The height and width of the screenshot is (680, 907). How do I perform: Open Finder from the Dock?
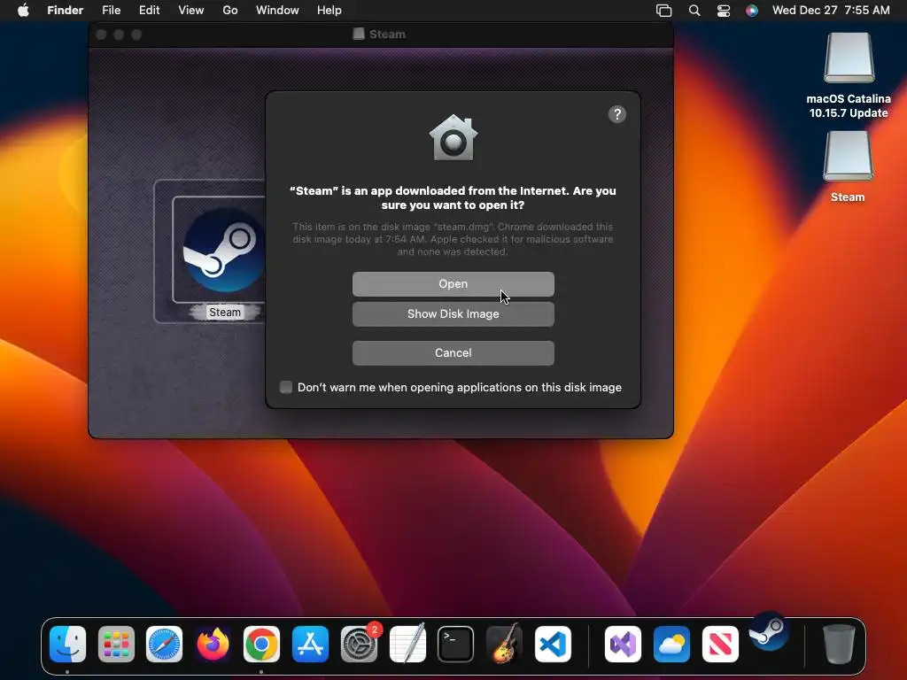click(x=67, y=644)
